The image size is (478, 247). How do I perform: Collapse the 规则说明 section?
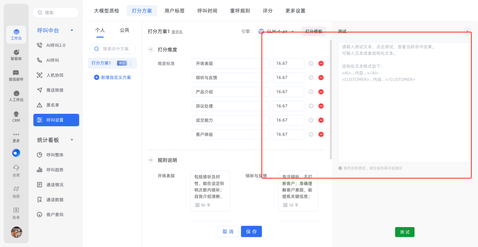151,160
